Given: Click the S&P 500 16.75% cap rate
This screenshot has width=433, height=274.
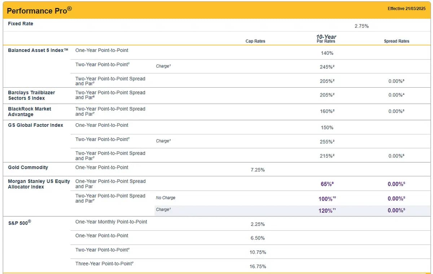Looking at the screenshot, I should point(258,266).
